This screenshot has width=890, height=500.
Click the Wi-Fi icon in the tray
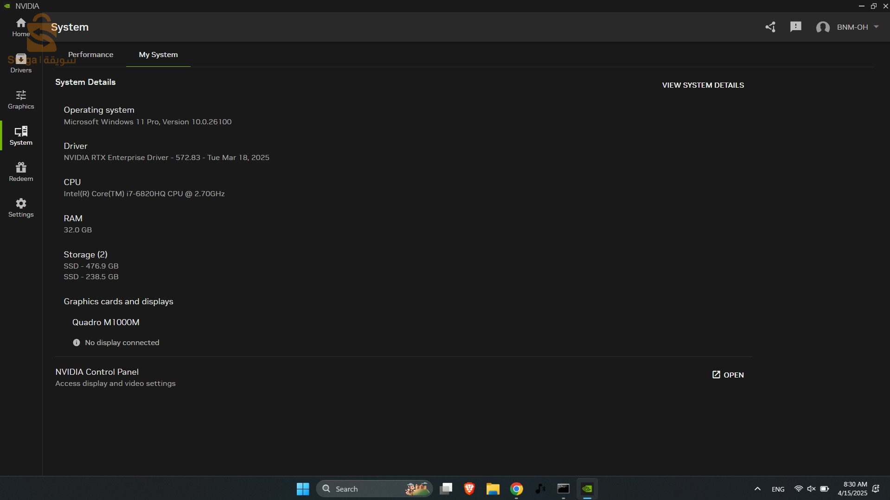(798, 489)
